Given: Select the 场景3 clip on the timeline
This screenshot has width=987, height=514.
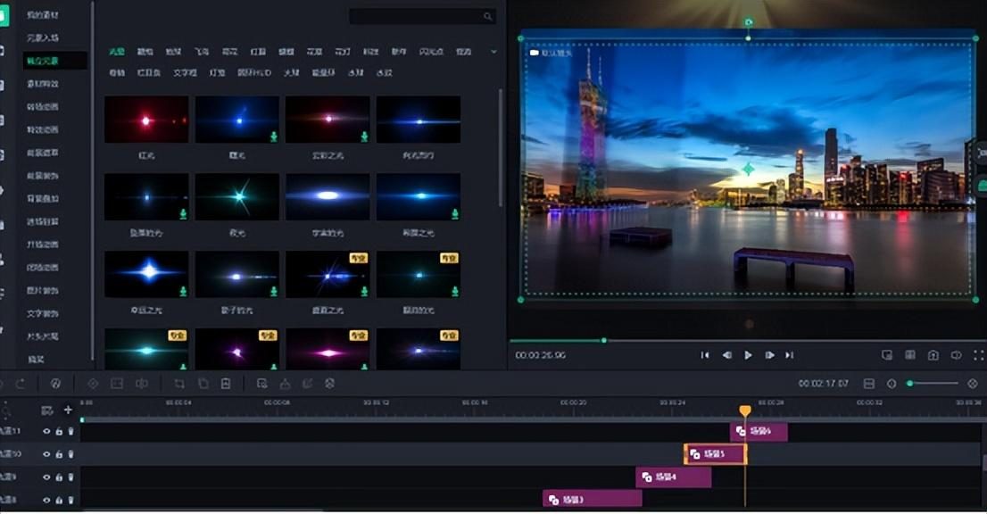Looking at the screenshot, I should click(593, 500).
